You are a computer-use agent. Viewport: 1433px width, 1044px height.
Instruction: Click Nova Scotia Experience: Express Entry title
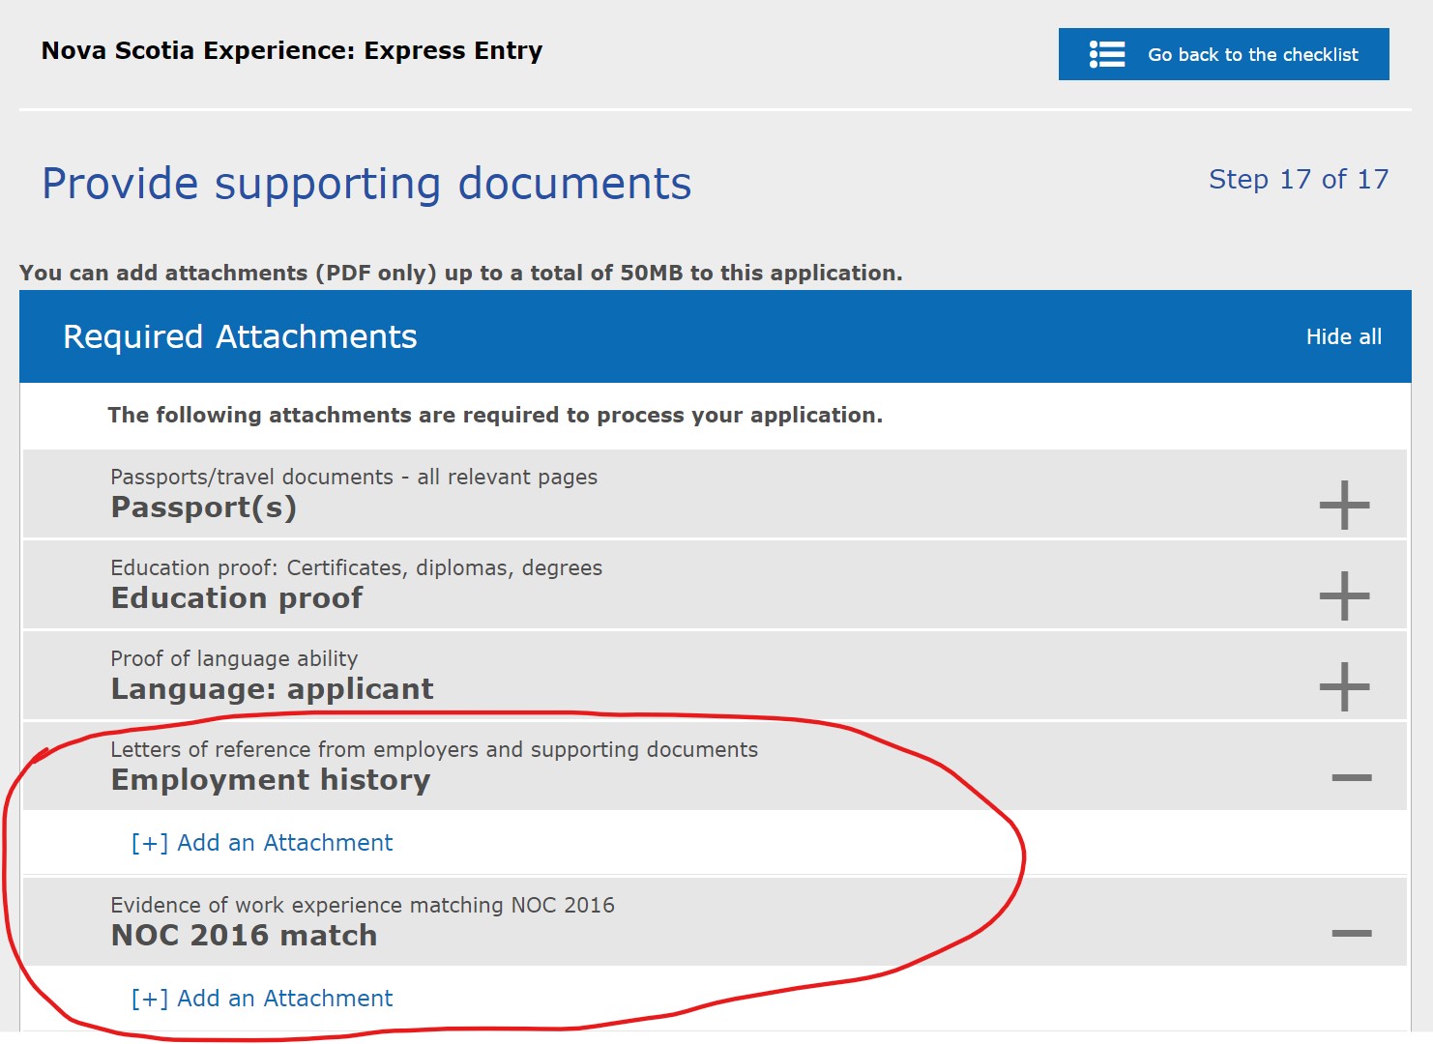292,50
